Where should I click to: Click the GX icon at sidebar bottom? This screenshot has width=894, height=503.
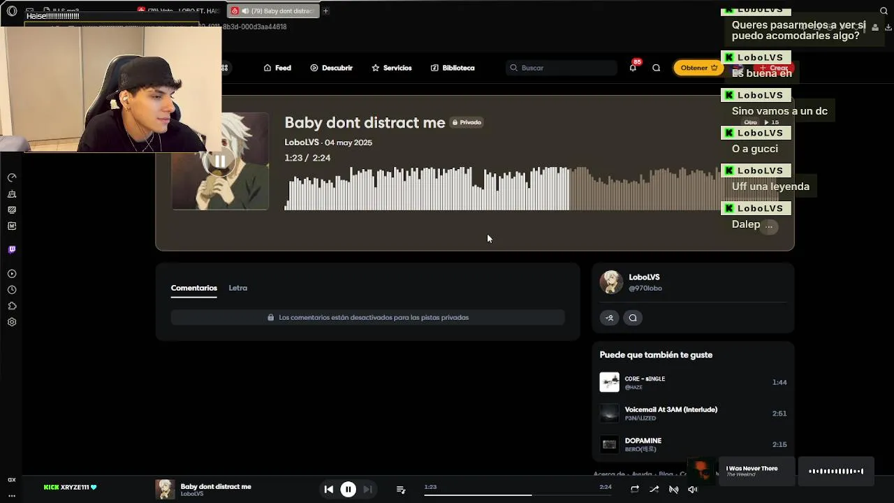click(x=12, y=480)
